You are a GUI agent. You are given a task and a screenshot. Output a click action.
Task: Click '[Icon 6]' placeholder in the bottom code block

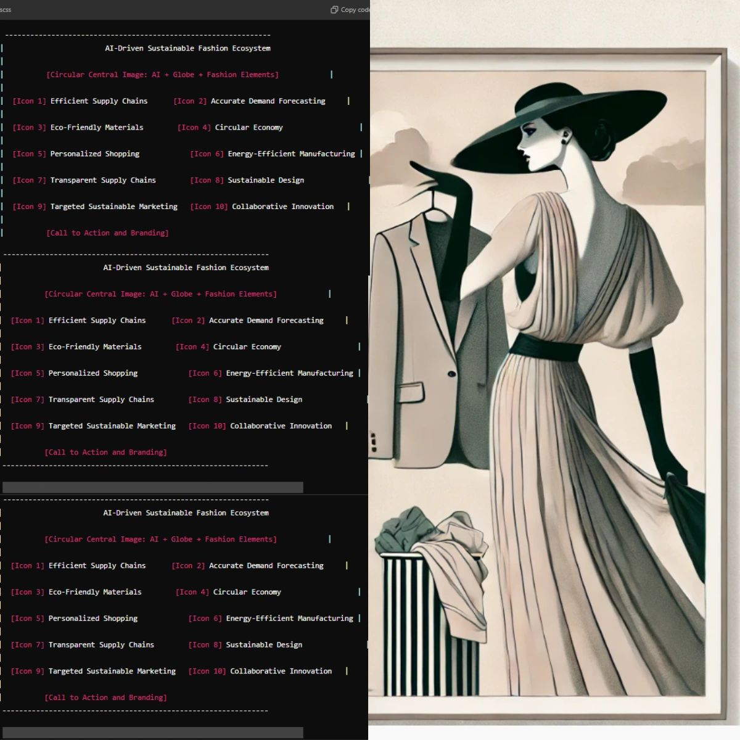pyautogui.click(x=205, y=619)
